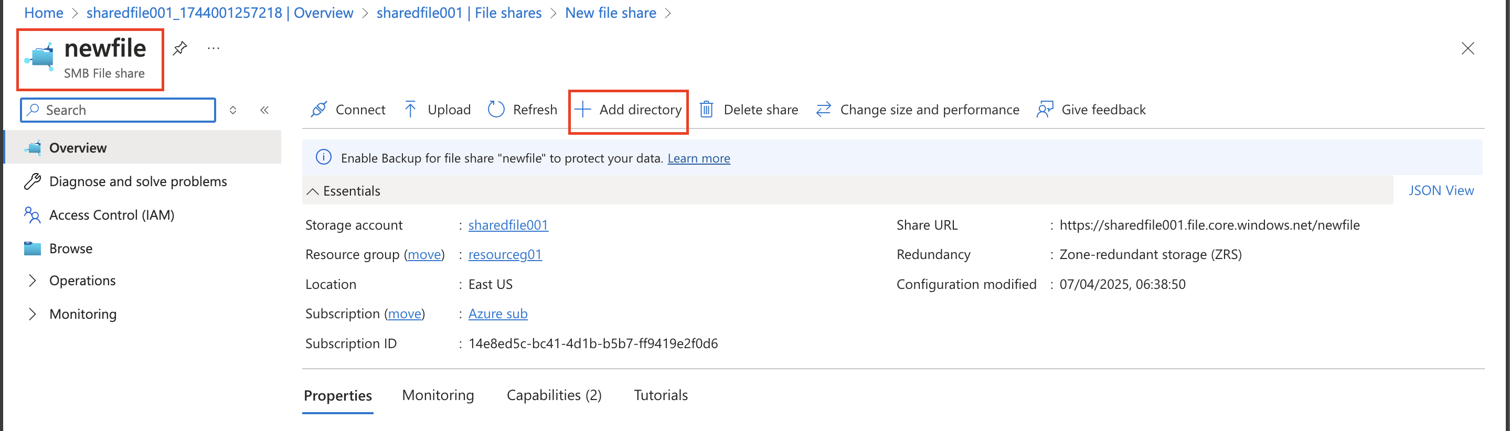Click the Add directory plus icon
This screenshot has width=1510, height=431.
pyautogui.click(x=582, y=110)
